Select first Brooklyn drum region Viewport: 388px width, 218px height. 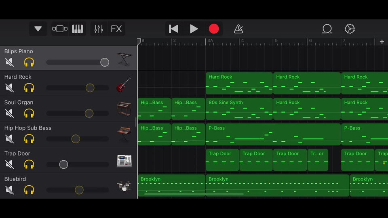171,185
